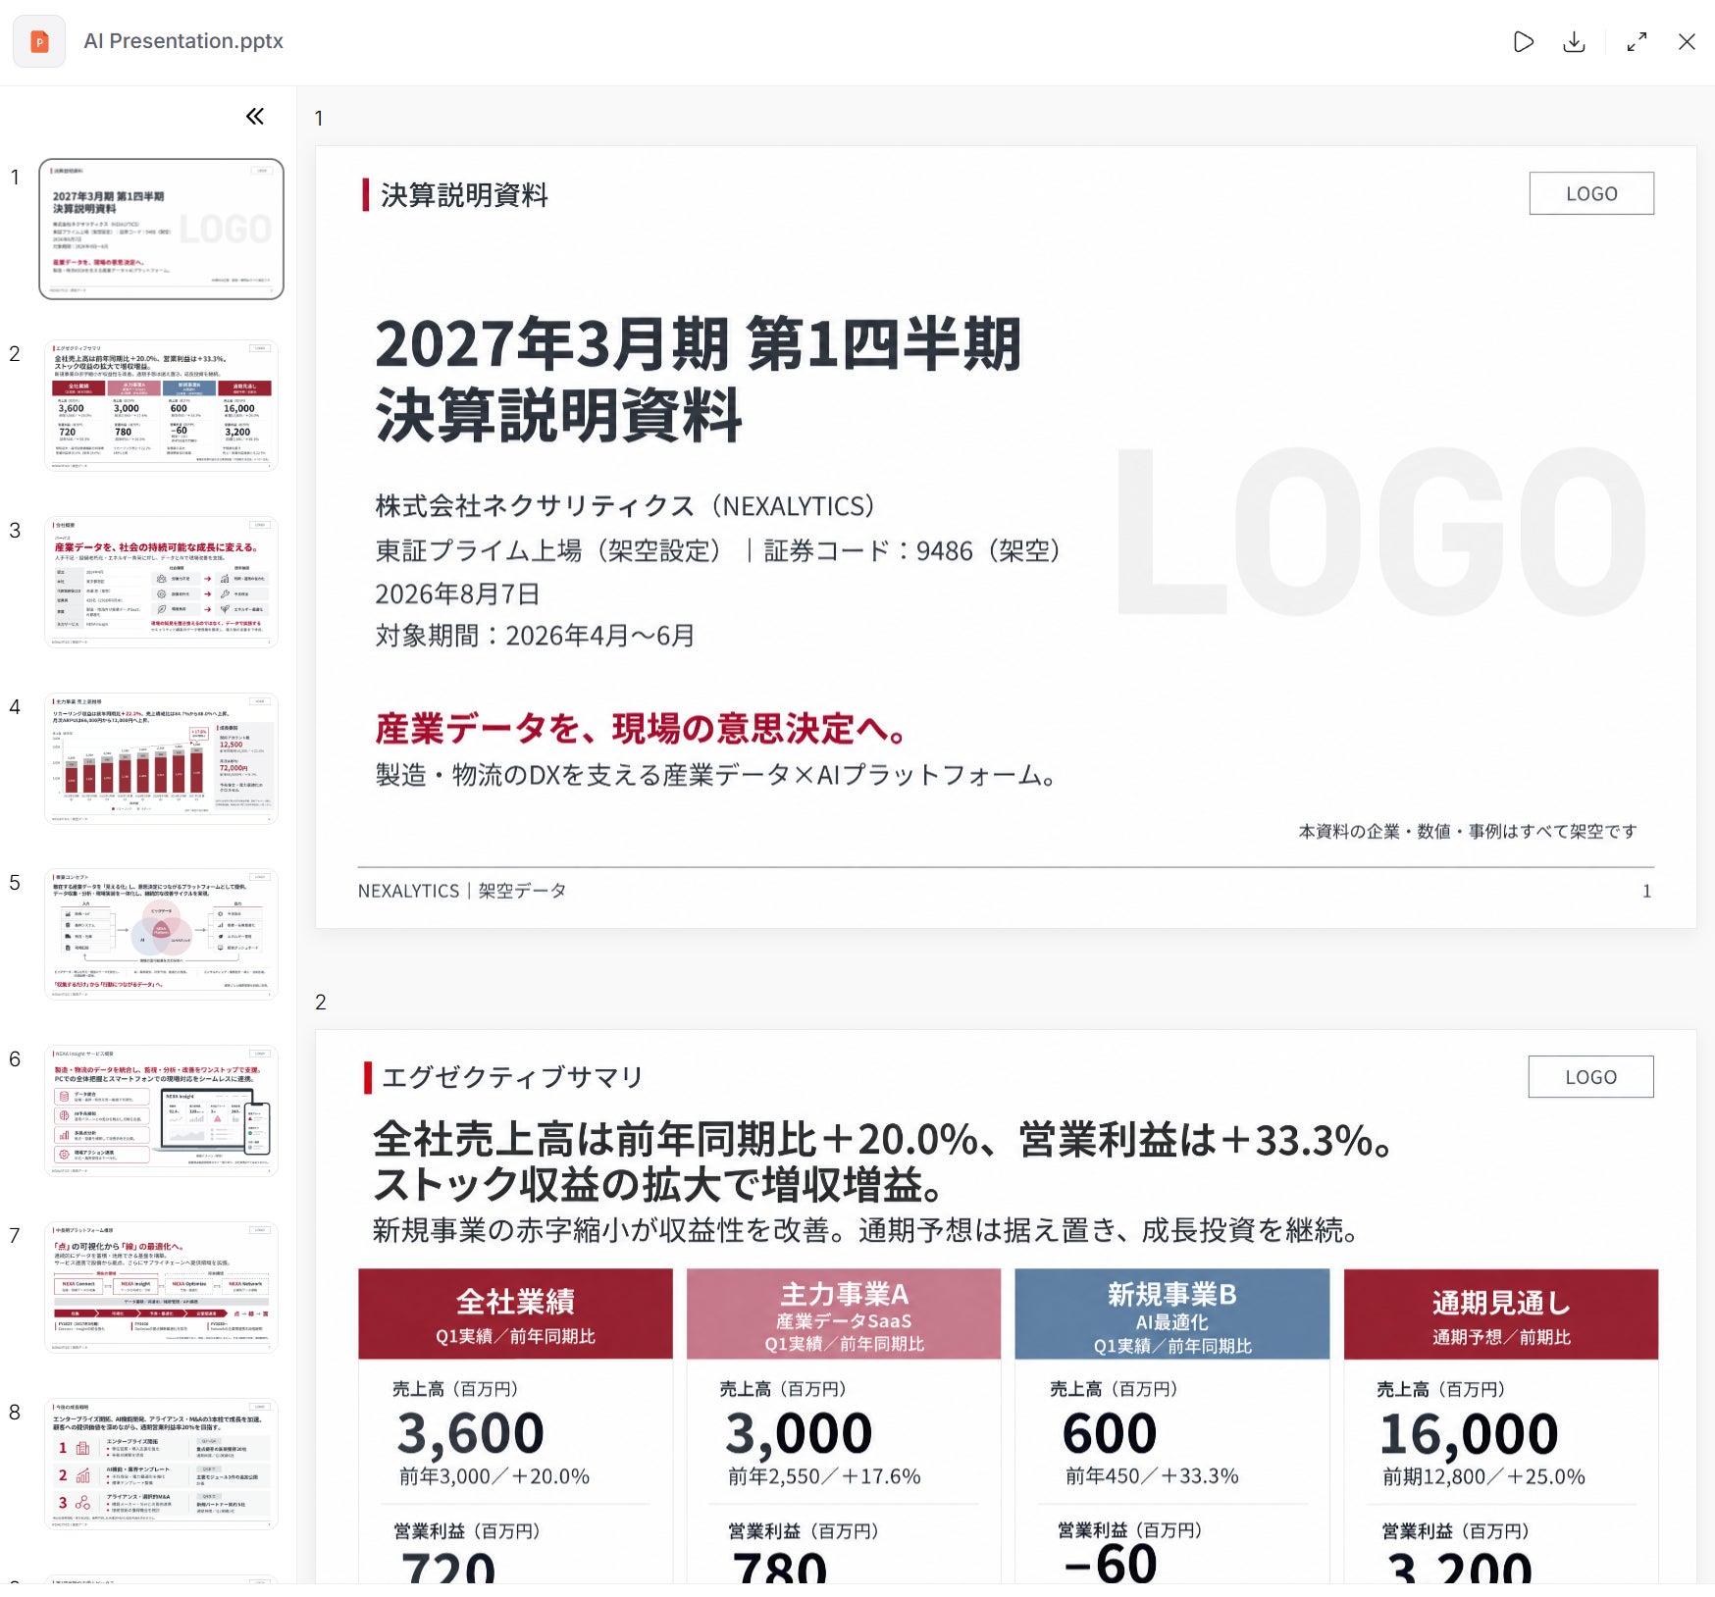Click the LOGO box on slide 2
The image size is (1715, 1597).
(x=1590, y=1077)
